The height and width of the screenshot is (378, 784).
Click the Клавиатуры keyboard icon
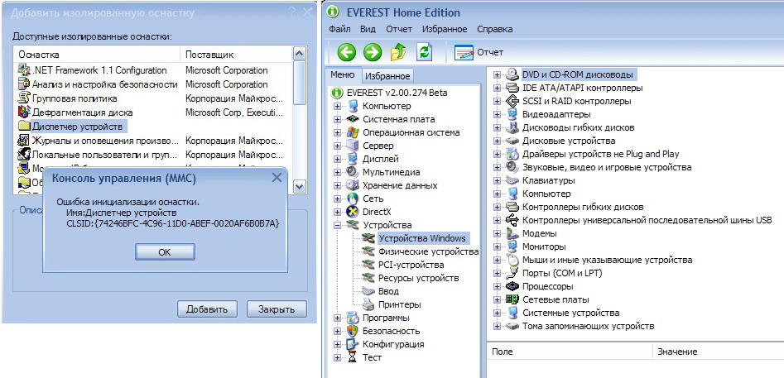click(512, 180)
